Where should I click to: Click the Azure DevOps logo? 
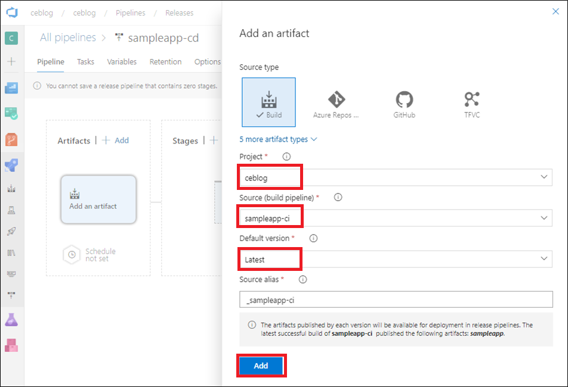[11, 13]
